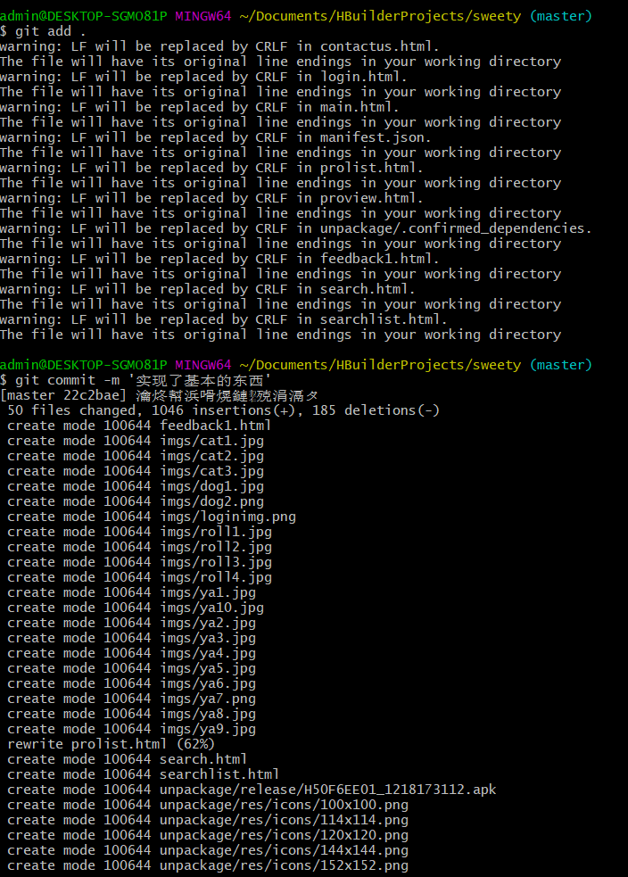Click the line for imgs/cat3.jpg
The width and height of the screenshot is (628, 877).
(x=136, y=471)
